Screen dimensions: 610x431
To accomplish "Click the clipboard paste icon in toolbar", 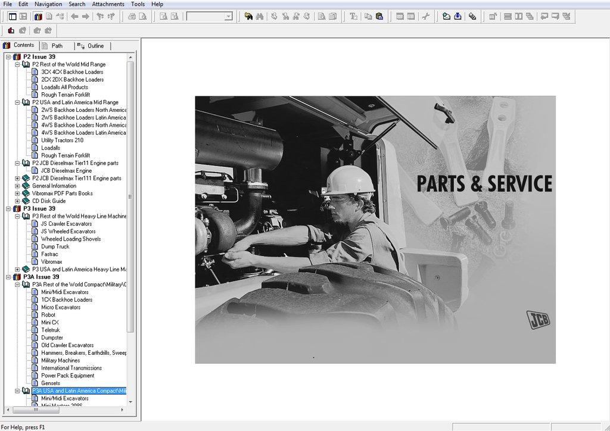I will [x=379, y=17].
